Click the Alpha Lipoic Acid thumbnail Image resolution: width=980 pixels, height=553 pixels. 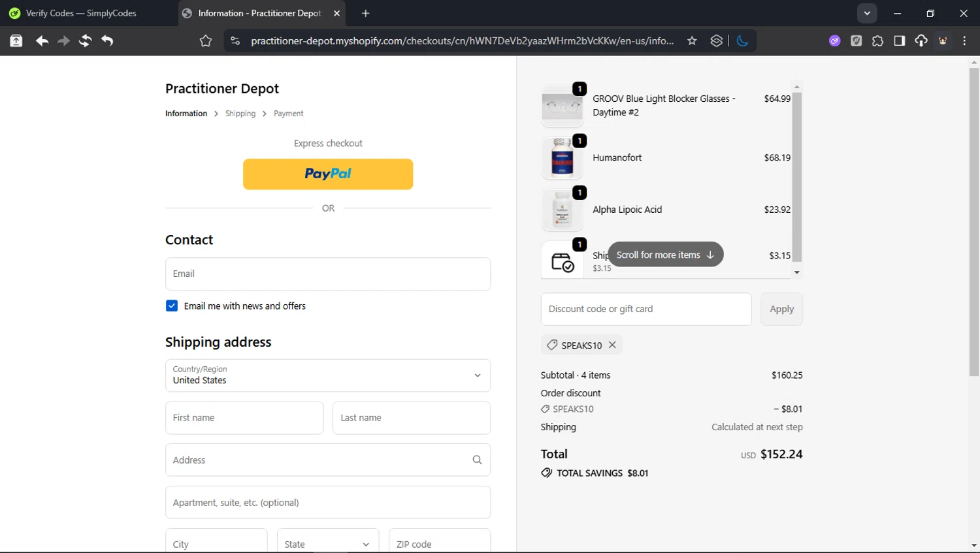tap(562, 210)
